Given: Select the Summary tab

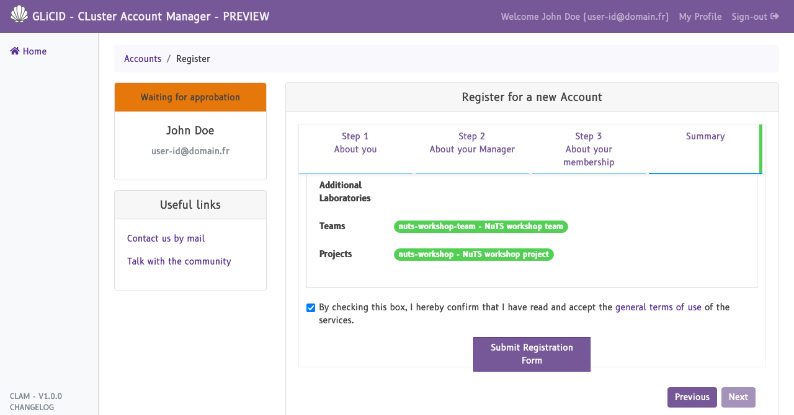Looking at the screenshot, I should coord(705,137).
